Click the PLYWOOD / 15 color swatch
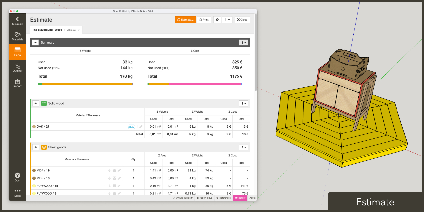The height and width of the screenshot is (212, 424). tap(34, 186)
